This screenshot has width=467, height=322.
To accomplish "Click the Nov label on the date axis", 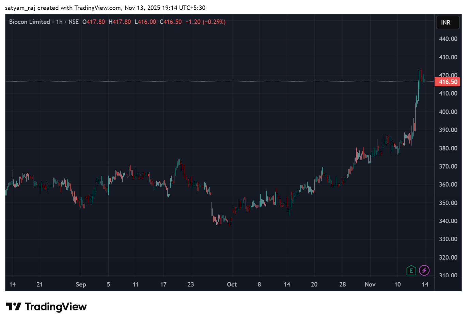I will pyautogui.click(x=370, y=284).
